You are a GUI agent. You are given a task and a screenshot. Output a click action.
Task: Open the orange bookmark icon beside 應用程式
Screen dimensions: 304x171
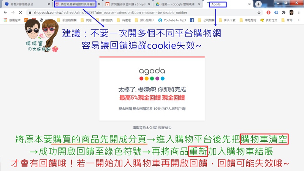point(26,20)
